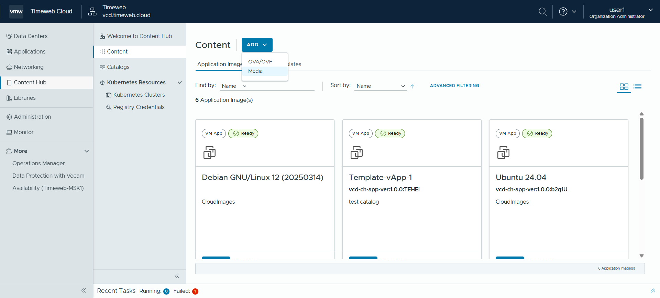Collapse the Content Hub secondary panel
Screen dimensions: 660x298
[x=177, y=276]
